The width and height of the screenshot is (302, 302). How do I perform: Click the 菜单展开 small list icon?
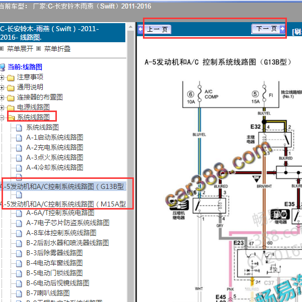pos(2,49)
